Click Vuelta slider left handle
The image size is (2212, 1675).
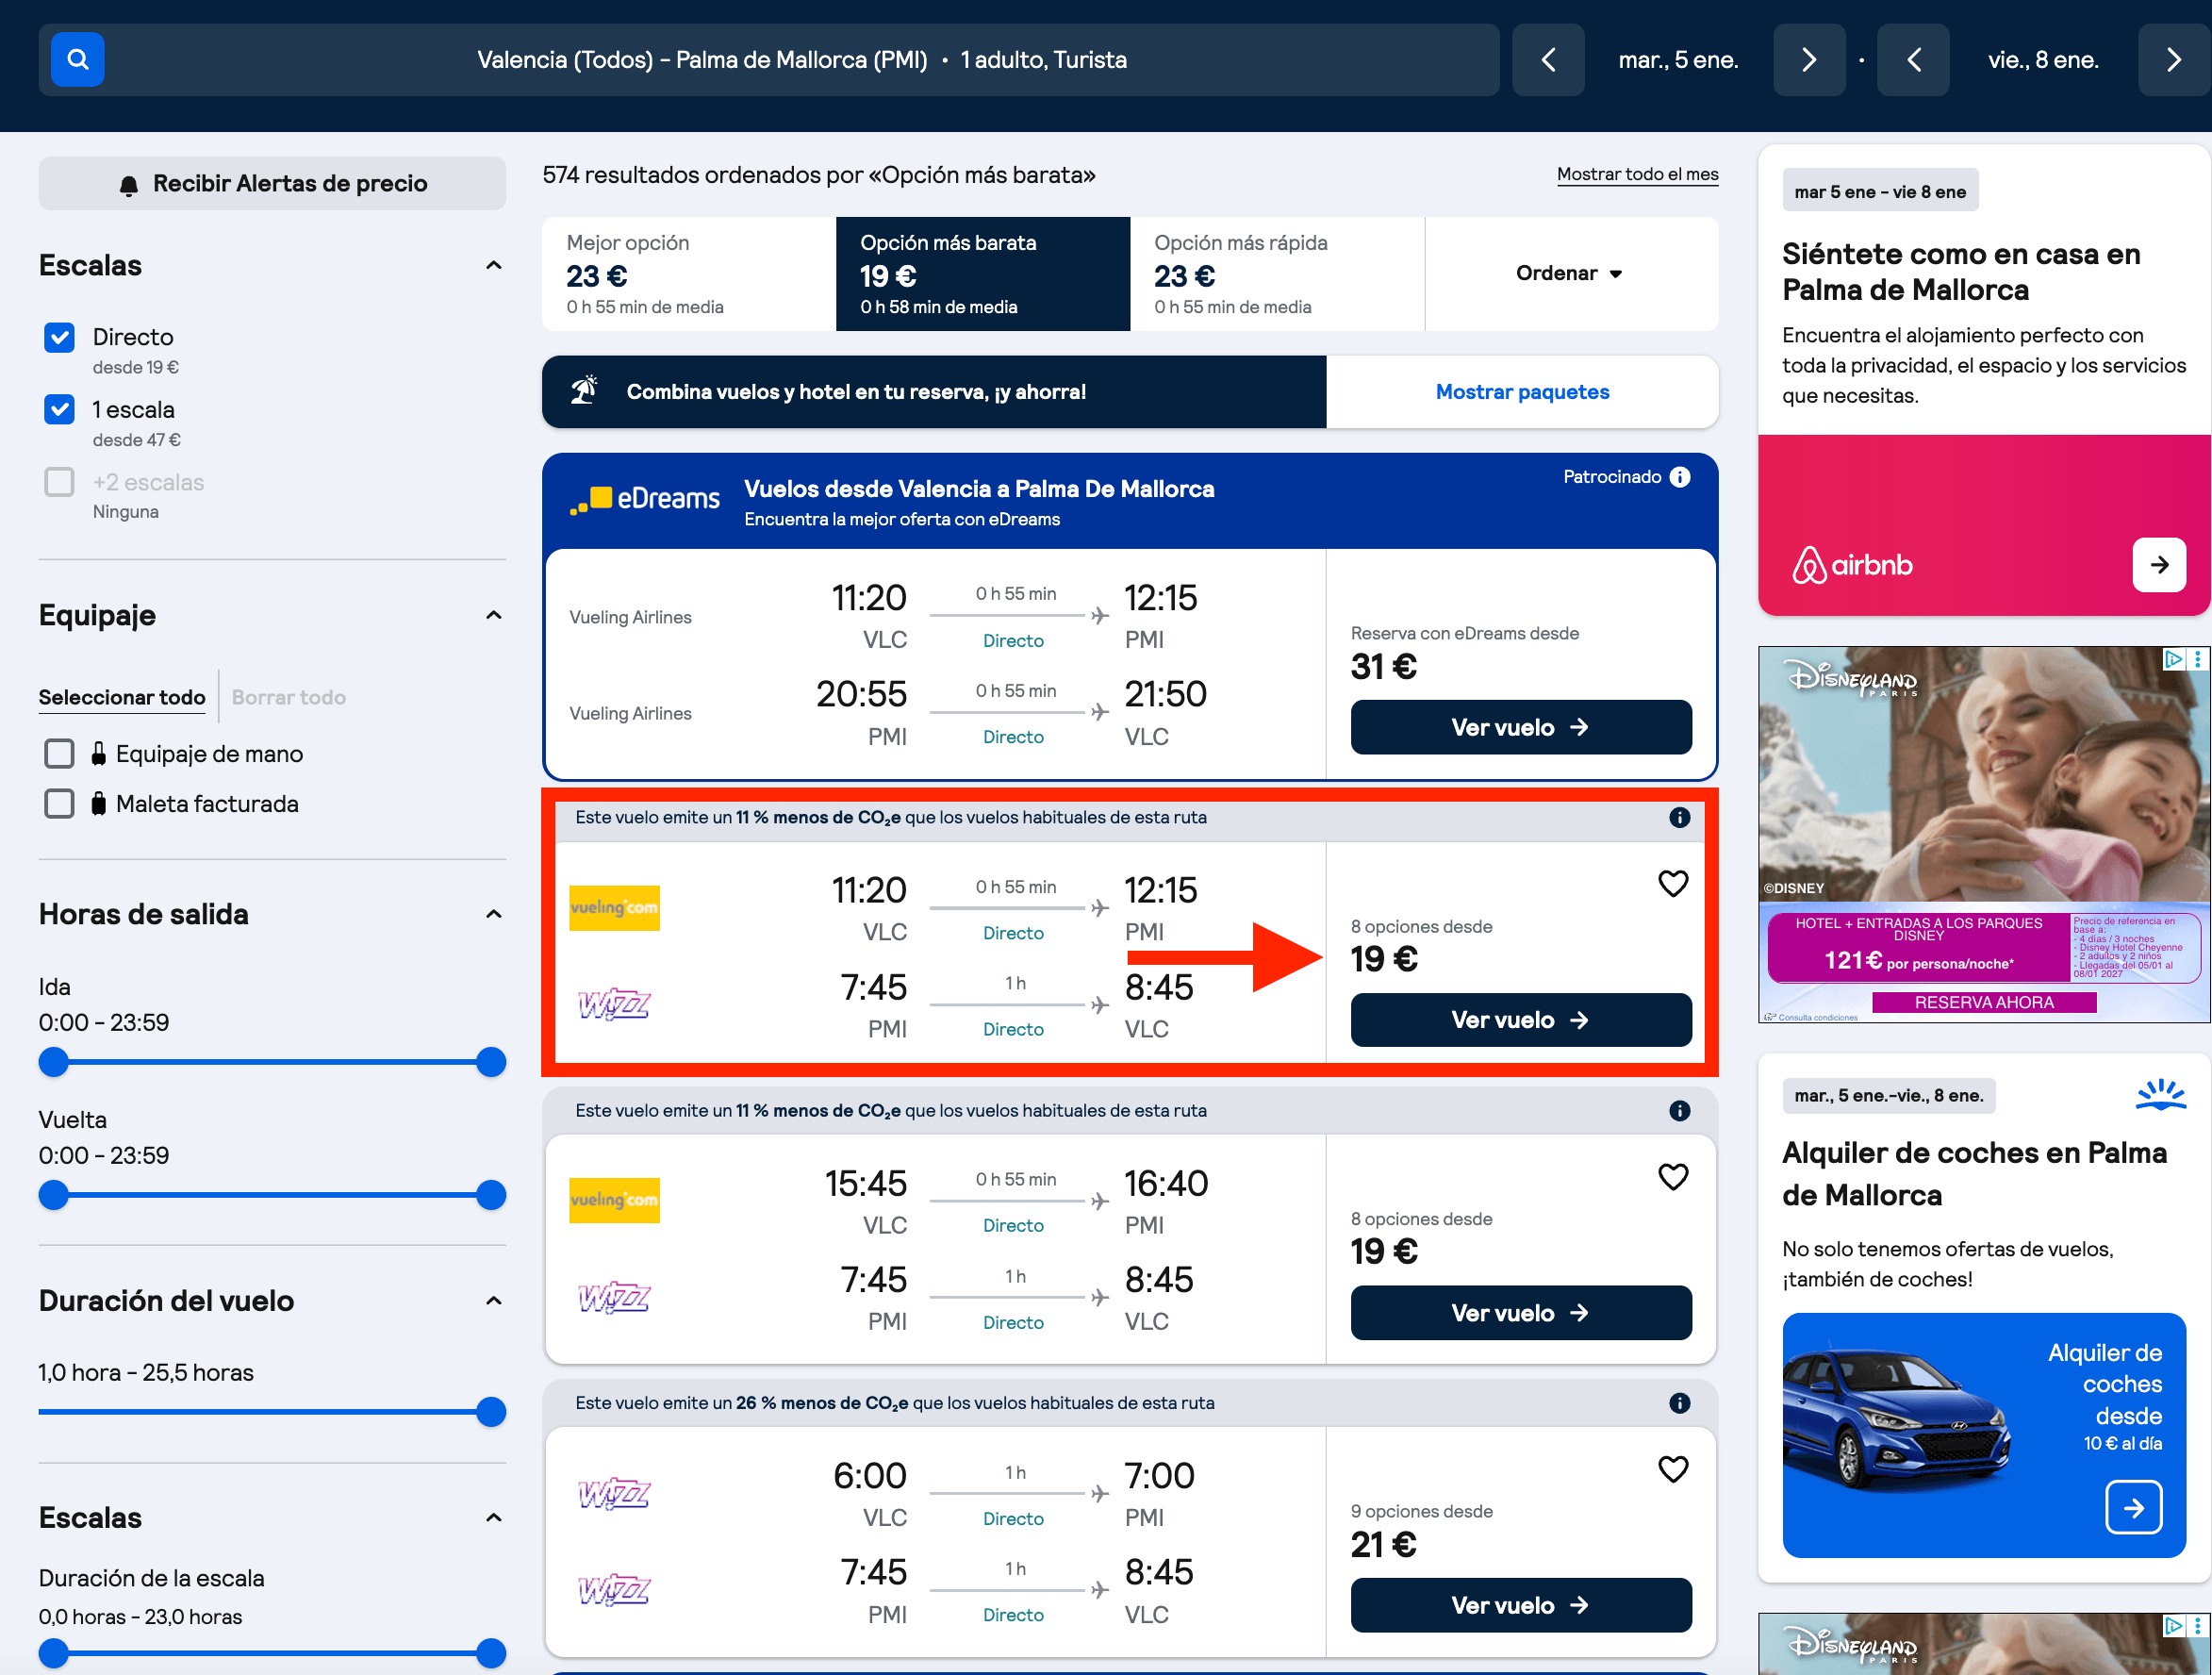pos(54,1195)
